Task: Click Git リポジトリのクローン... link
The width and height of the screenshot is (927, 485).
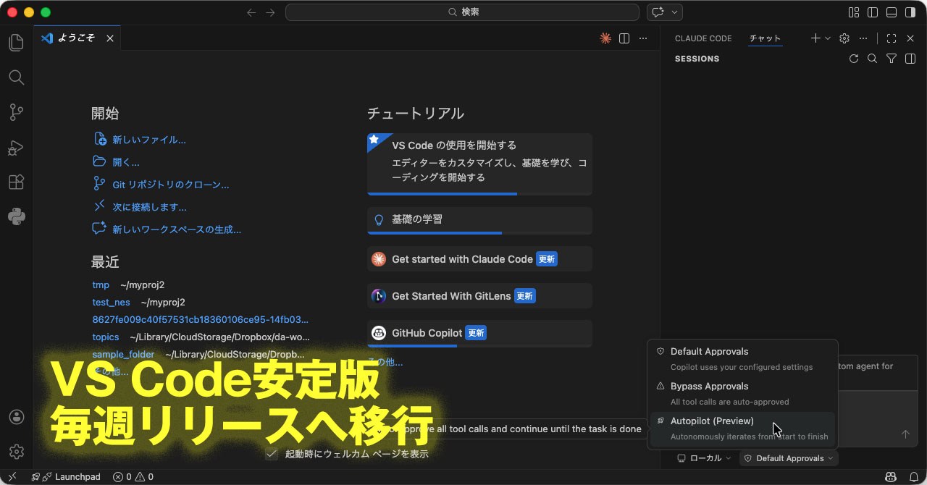Action: pos(171,185)
